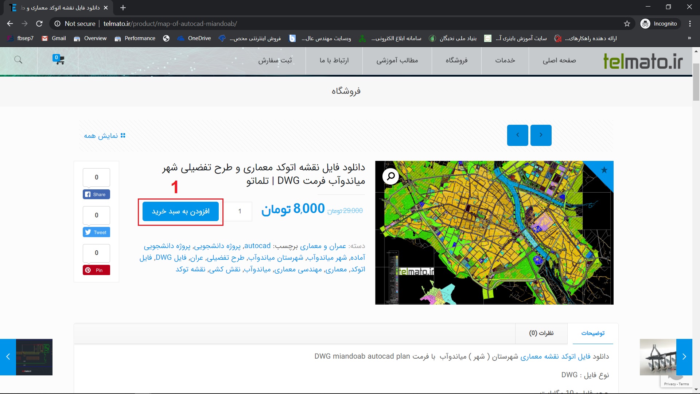700x394 pixels.
Task: Click the address bar URL
Action: tap(170, 24)
